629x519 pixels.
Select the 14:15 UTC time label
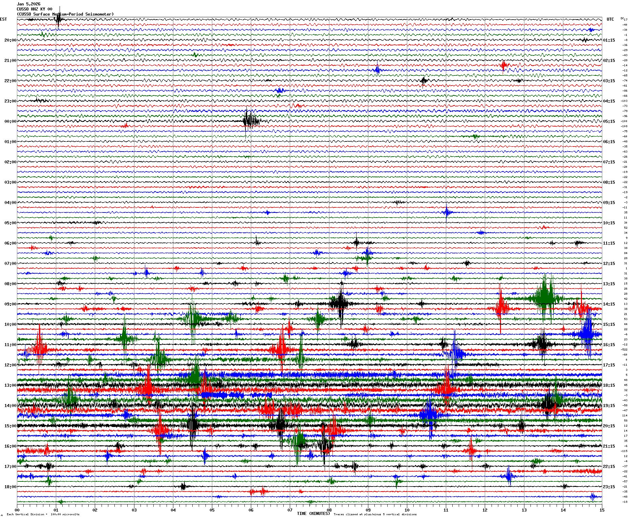pos(609,304)
